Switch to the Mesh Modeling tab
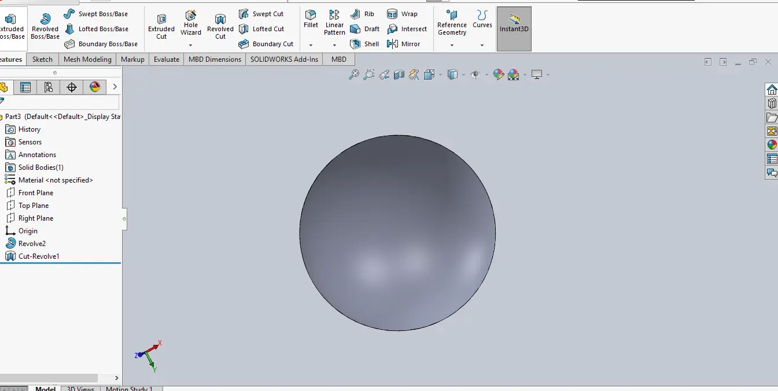Image resolution: width=778 pixels, height=391 pixels. [x=87, y=59]
